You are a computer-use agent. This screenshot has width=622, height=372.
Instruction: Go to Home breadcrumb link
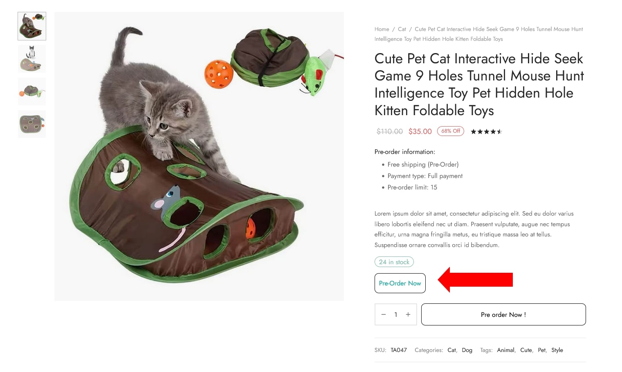point(382,29)
